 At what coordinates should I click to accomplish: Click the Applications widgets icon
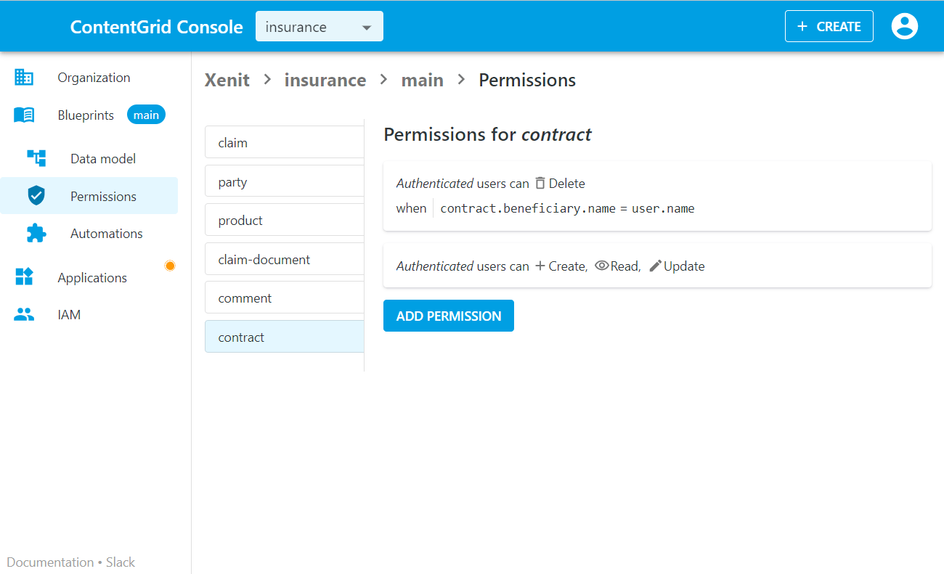click(24, 277)
